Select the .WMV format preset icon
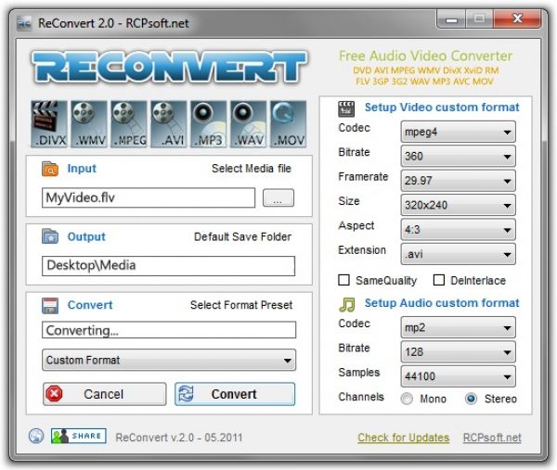This screenshot has width=557, height=470. 89,124
